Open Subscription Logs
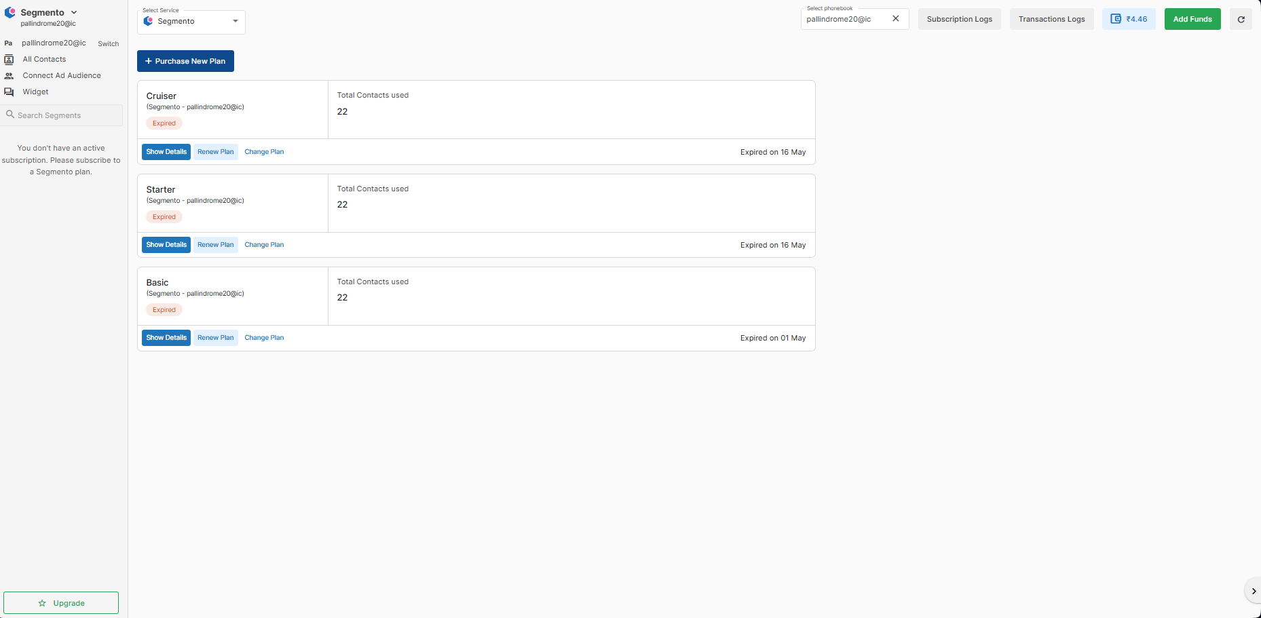The width and height of the screenshot is (1261, 618). click(x=960, y=19)
